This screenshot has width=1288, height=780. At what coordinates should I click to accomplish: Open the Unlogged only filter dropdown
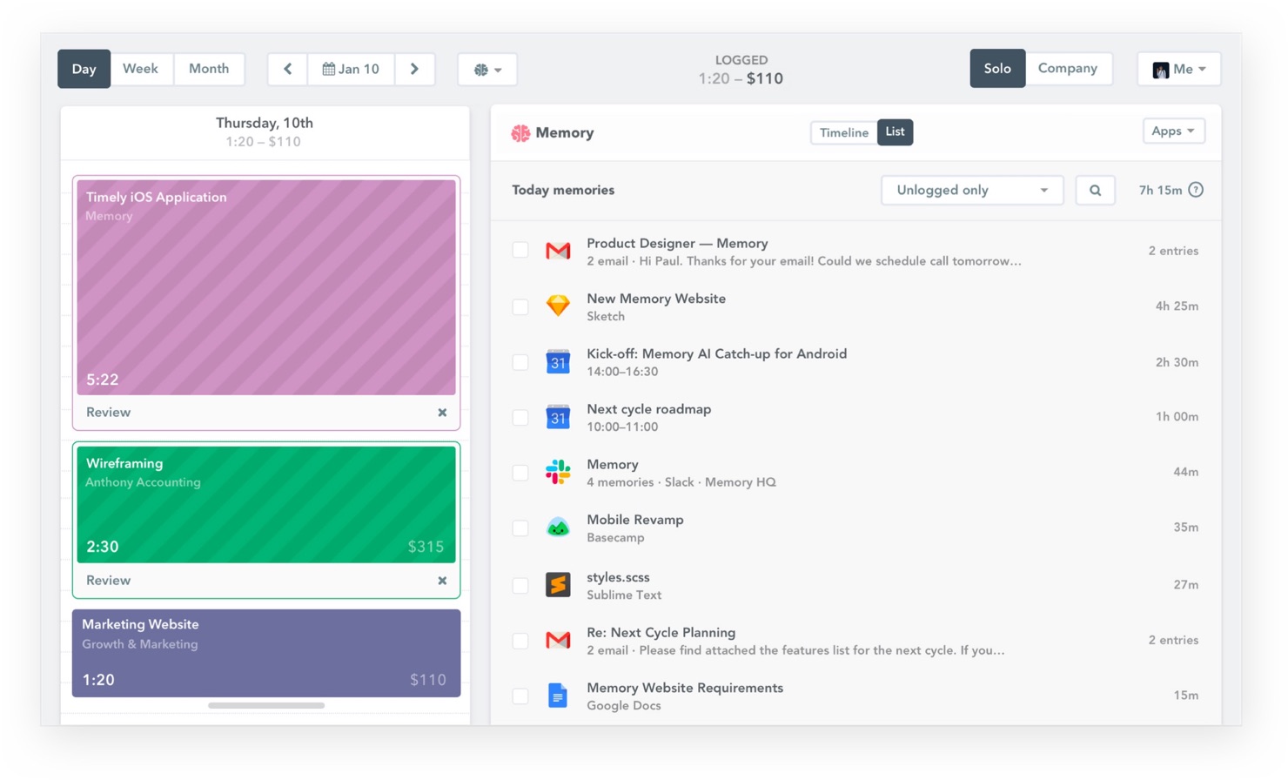pos(971,190)
